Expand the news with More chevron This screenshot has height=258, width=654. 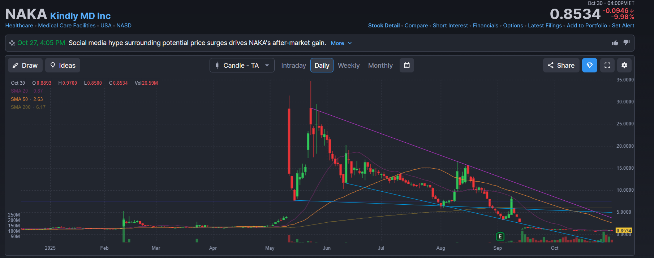341,43
